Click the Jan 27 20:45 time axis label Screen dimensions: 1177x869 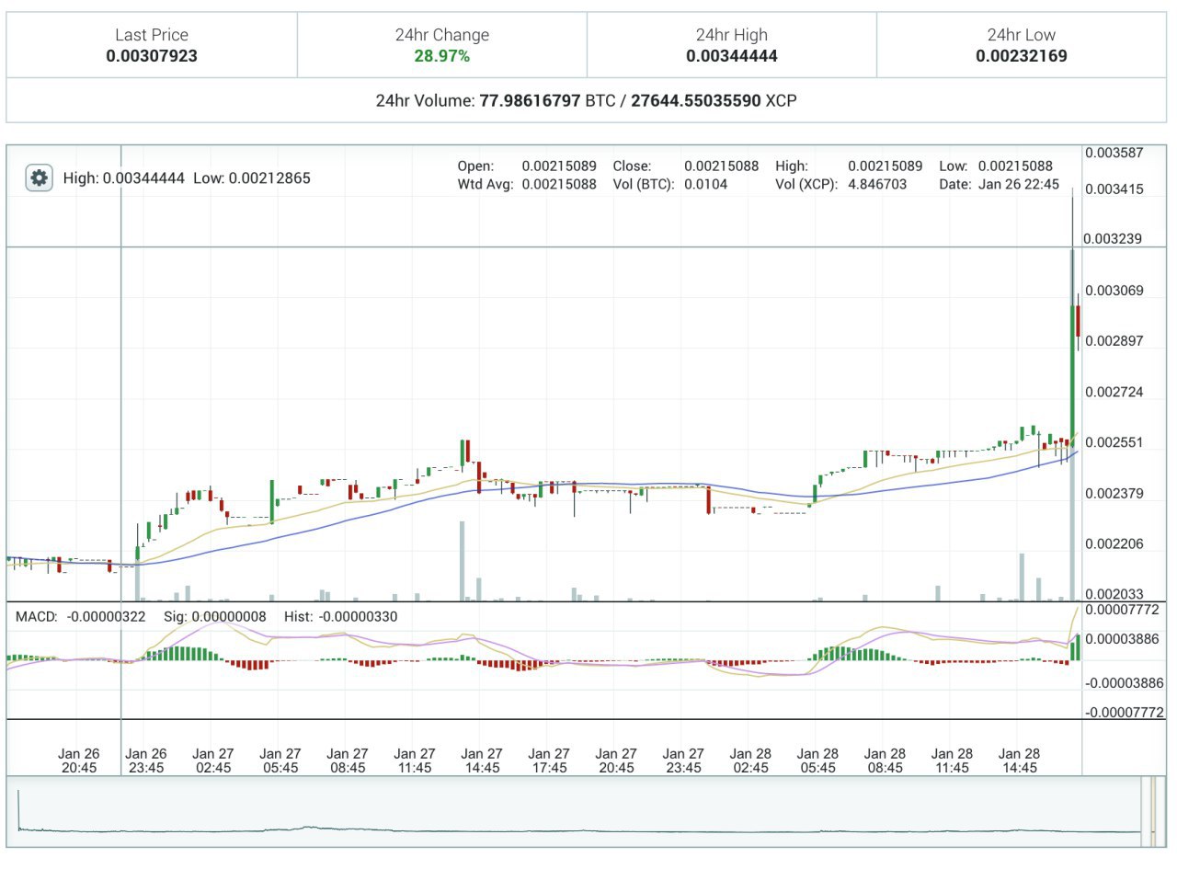(616, 760)
